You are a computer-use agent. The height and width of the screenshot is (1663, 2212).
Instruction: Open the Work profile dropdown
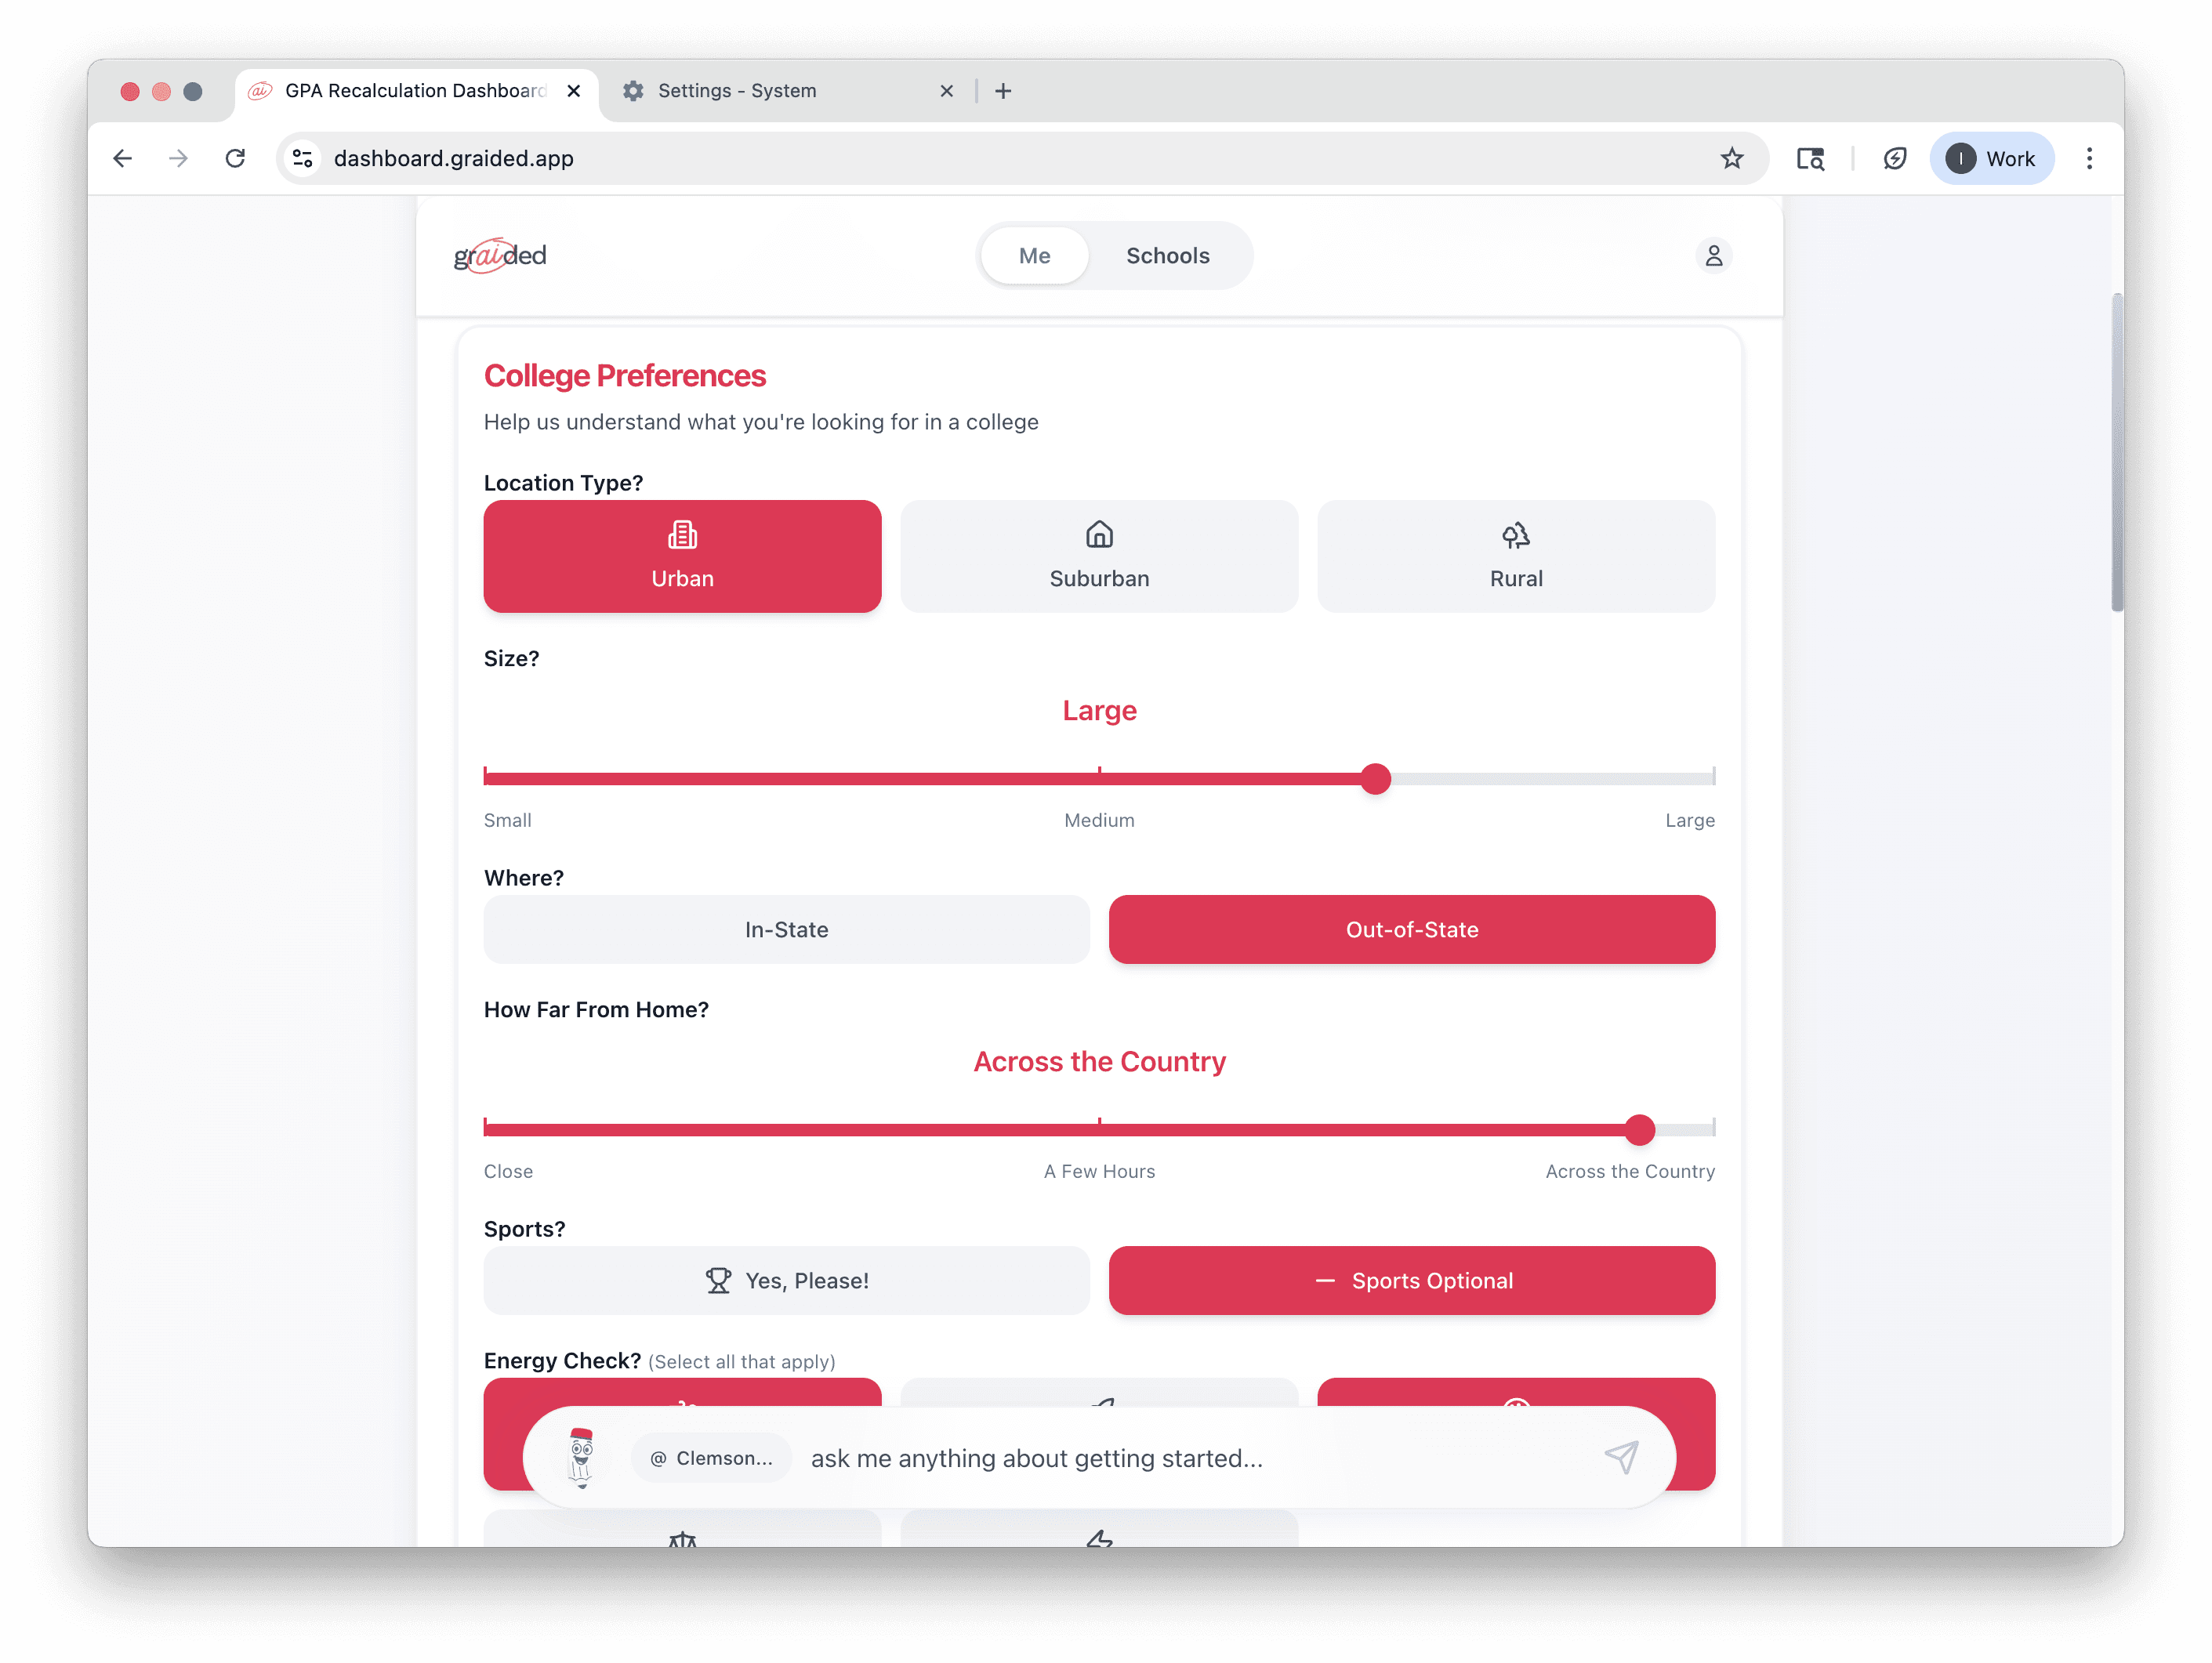1990,158
